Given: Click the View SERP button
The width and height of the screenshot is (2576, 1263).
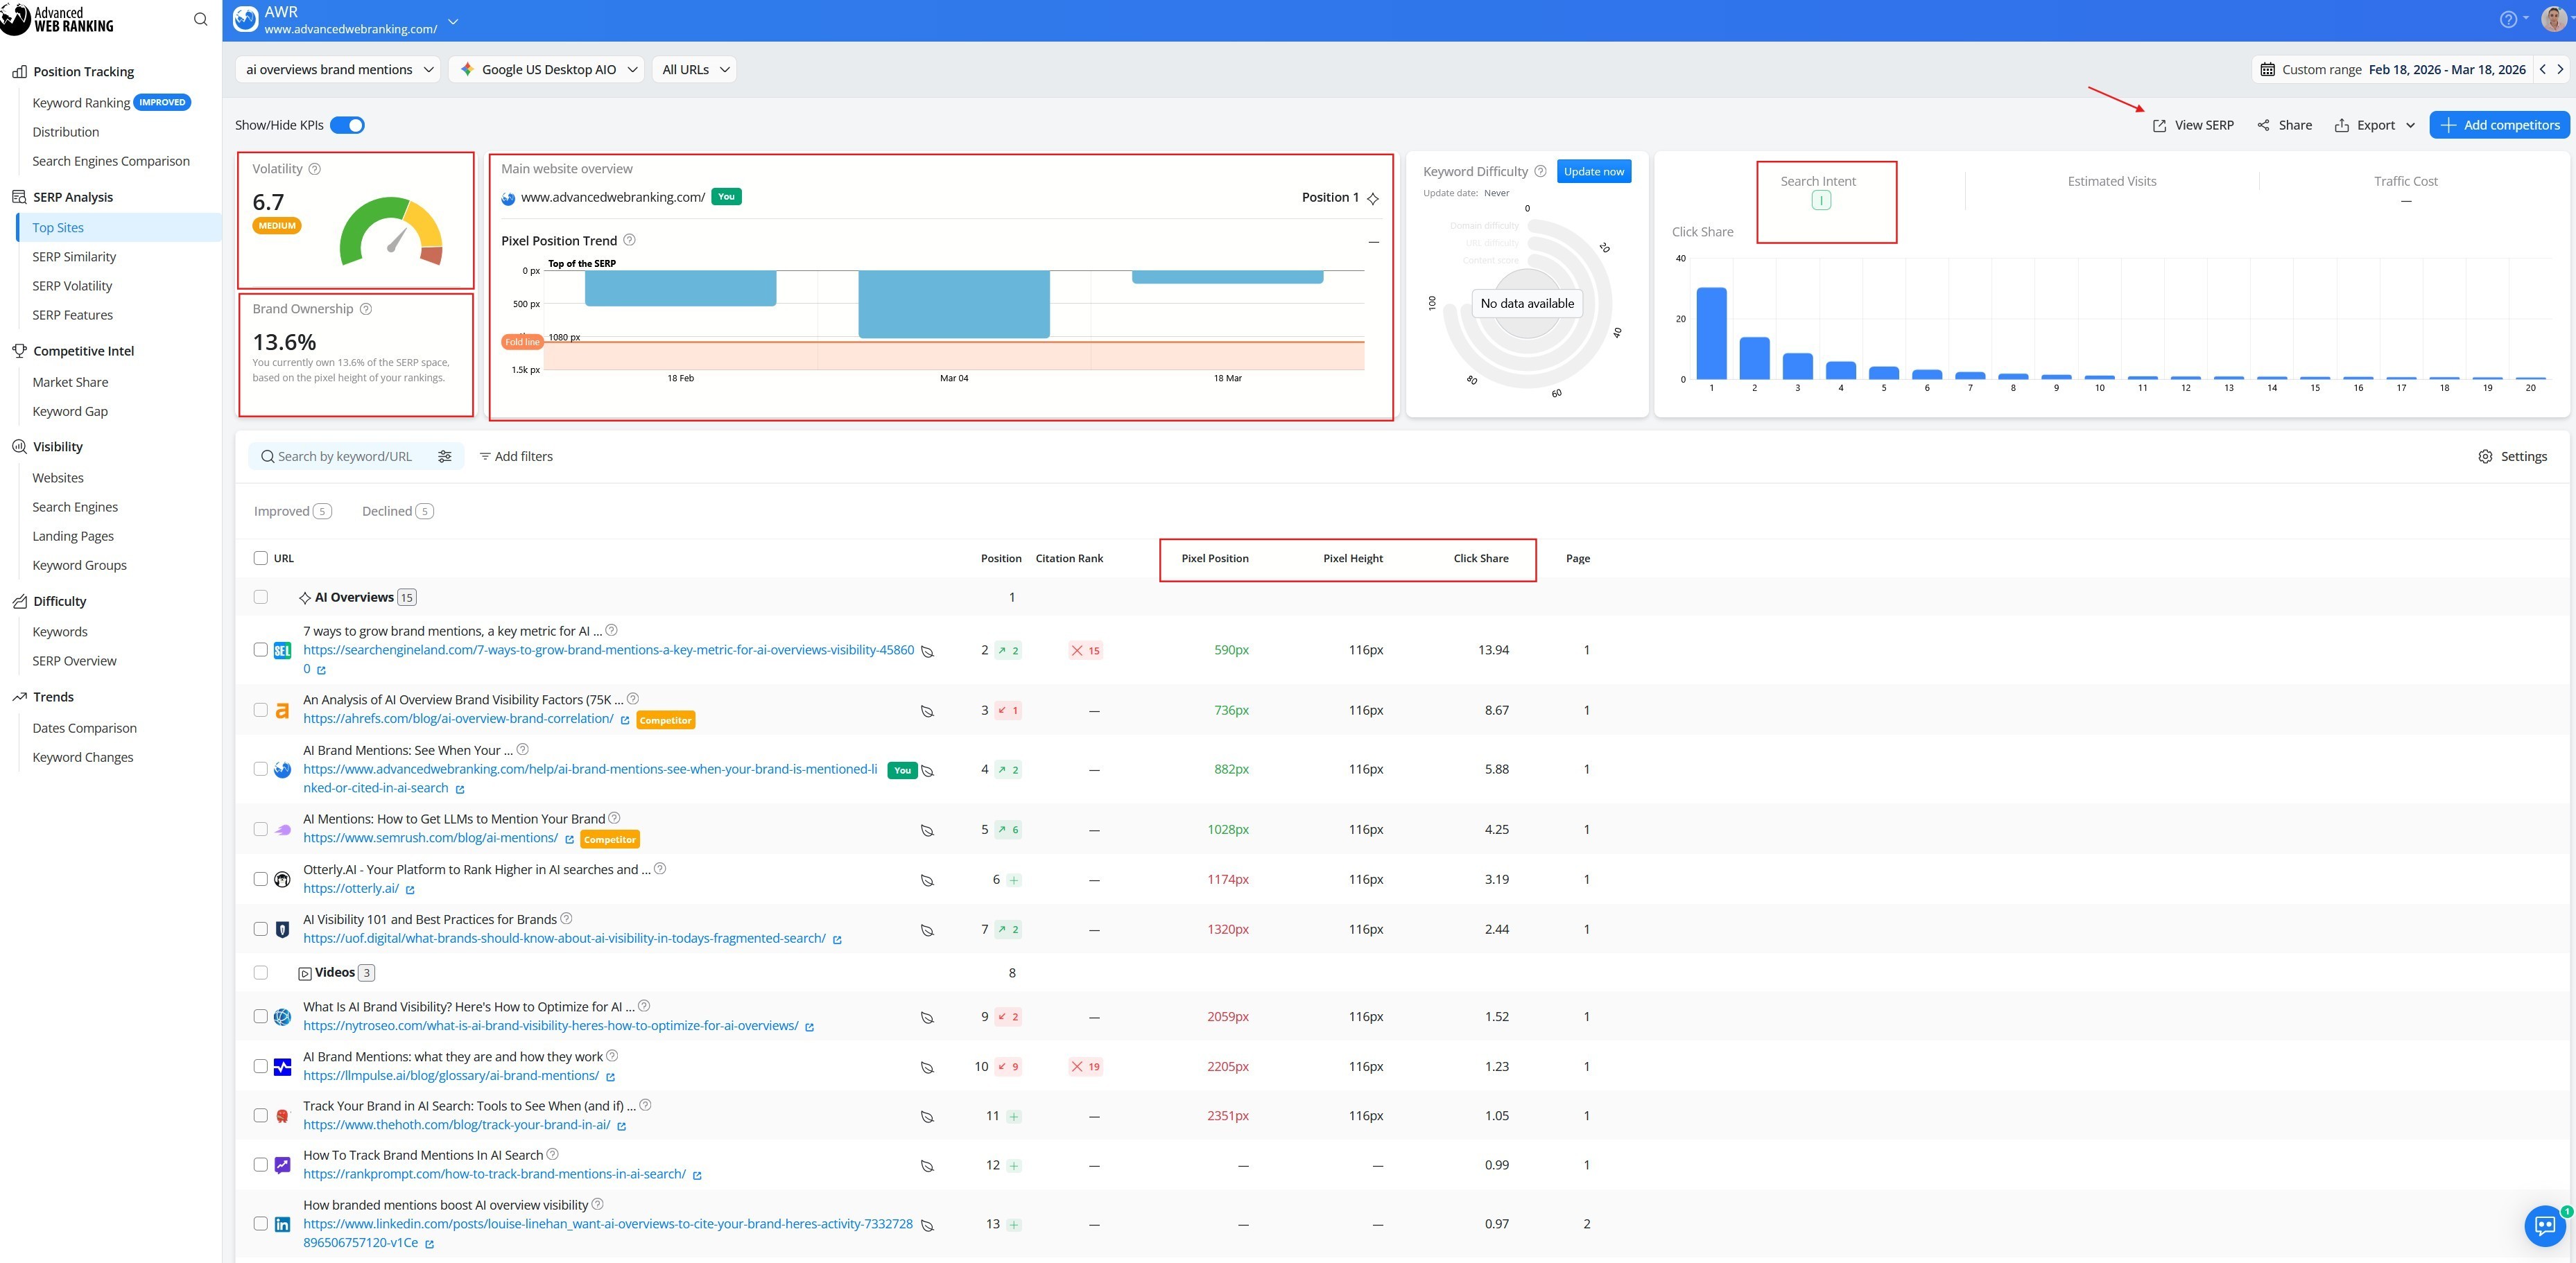Looking at the screenshot, I should pos(2193,125).
